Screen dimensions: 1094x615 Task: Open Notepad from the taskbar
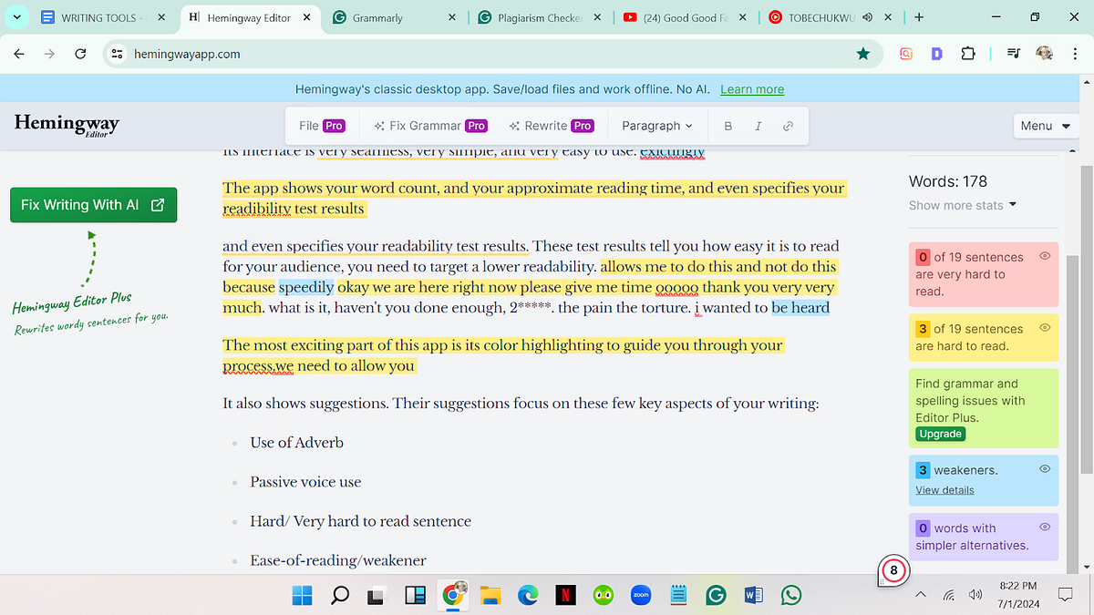click(x=678, y=596)
